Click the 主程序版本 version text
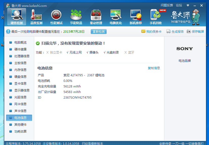 pyautogui.click(x=23, y=143)
